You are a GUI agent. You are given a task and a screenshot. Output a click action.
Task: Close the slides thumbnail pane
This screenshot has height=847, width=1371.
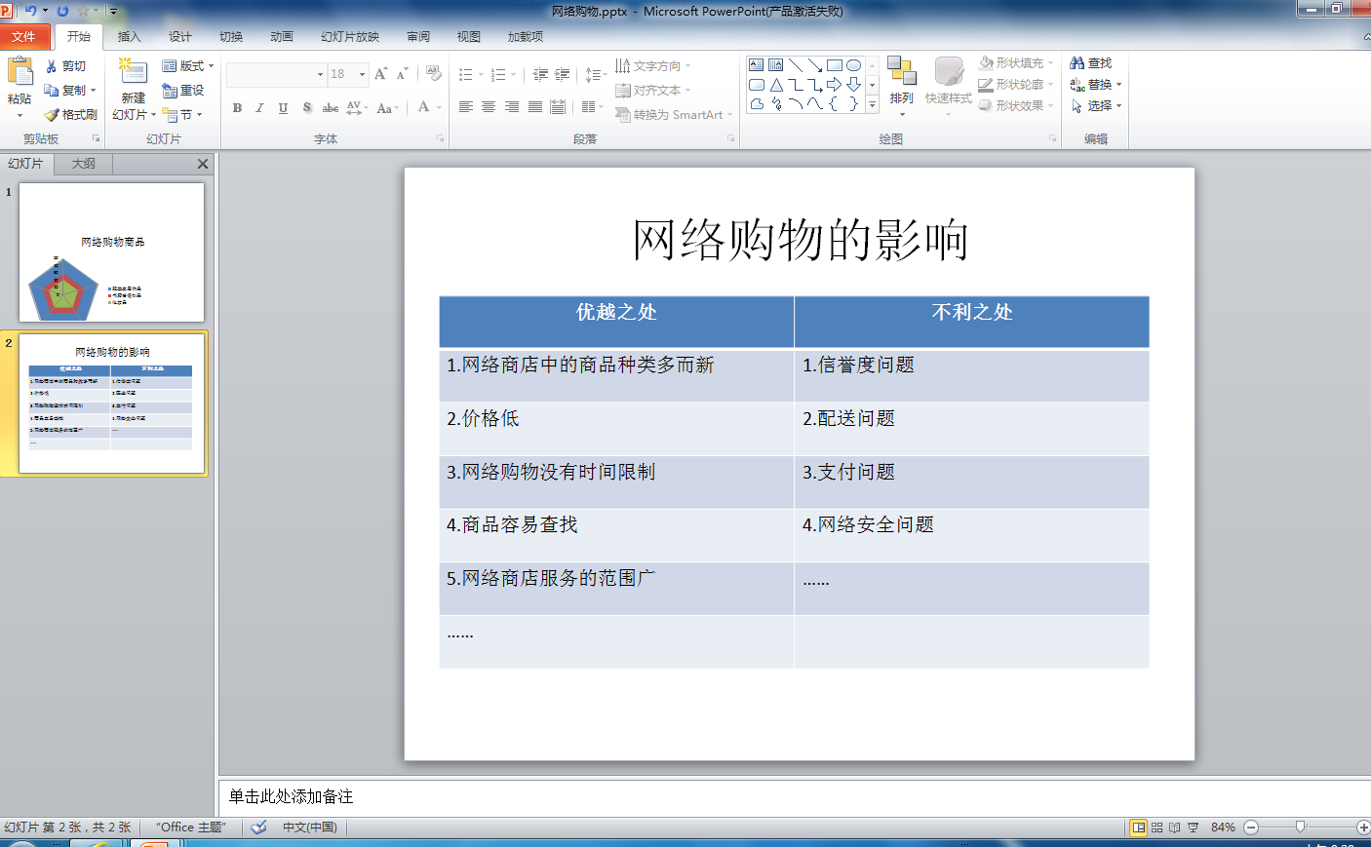click(x=203, y=164)
